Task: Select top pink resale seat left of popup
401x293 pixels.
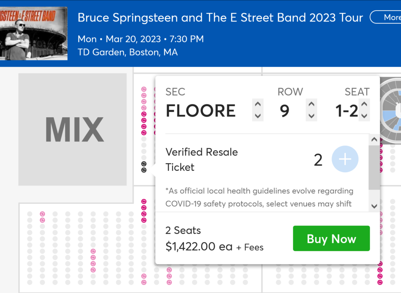Action: pos(144,89)
